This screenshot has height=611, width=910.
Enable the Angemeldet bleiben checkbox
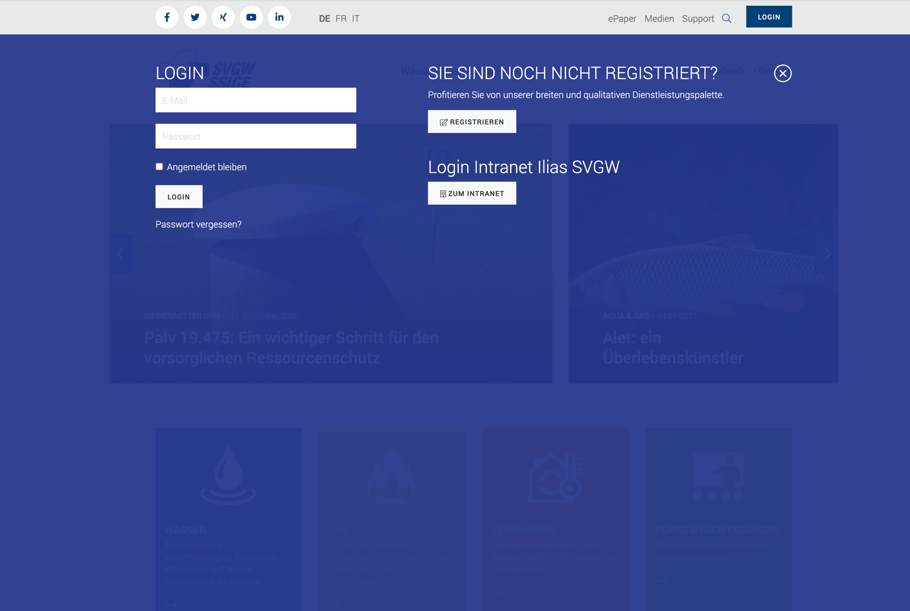(x=159, y=166)
